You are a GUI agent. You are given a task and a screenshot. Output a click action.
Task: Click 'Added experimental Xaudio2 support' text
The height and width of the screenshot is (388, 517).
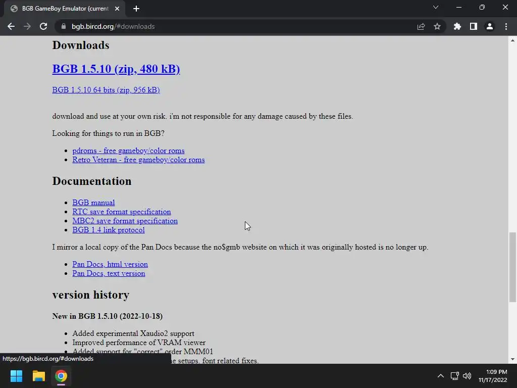click(133, 333)
